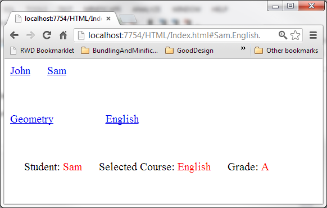Select the English course link
The width and height of the screenshot is (327, 208).
[122, 119]
